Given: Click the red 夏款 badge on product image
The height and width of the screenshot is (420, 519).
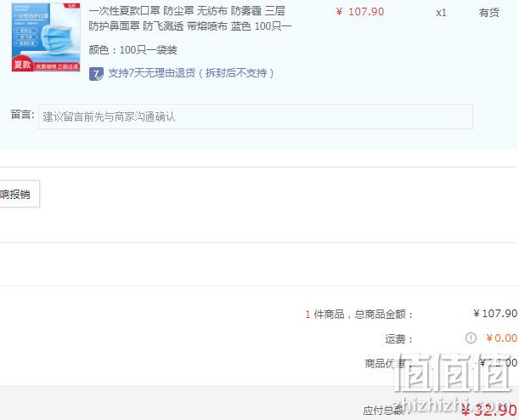Looking at the screenshot, I should tap(22, 64).
